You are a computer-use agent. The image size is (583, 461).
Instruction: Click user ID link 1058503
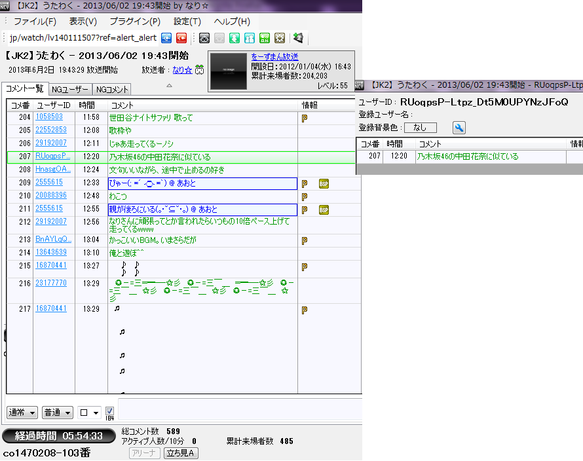pyautogui.click(x=49, y=117)
